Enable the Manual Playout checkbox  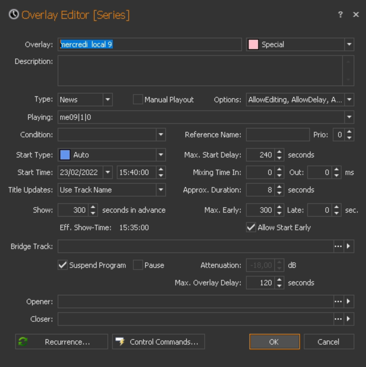pyautogui.click(x=138, y=100)
